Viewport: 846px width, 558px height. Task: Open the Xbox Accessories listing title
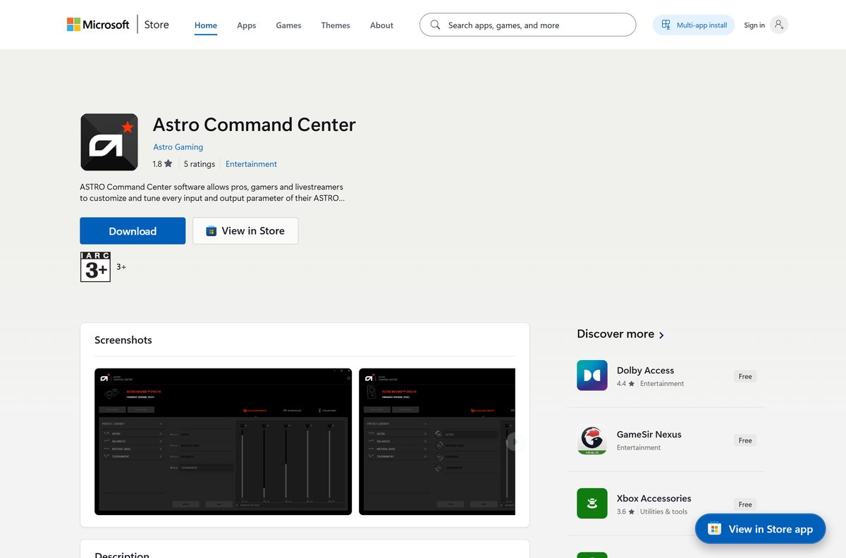click(654, 498)
